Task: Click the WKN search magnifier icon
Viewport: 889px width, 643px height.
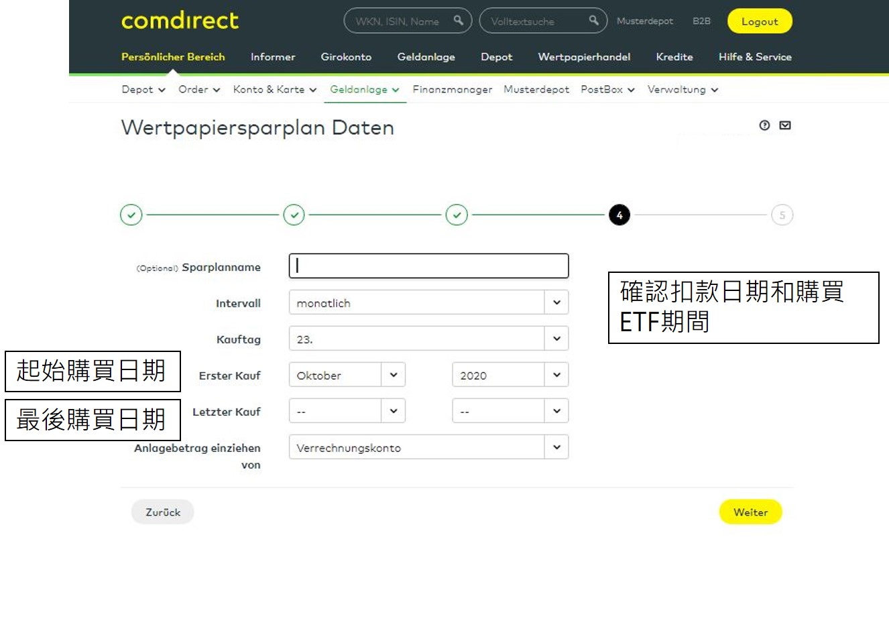Action: [459, 21]
